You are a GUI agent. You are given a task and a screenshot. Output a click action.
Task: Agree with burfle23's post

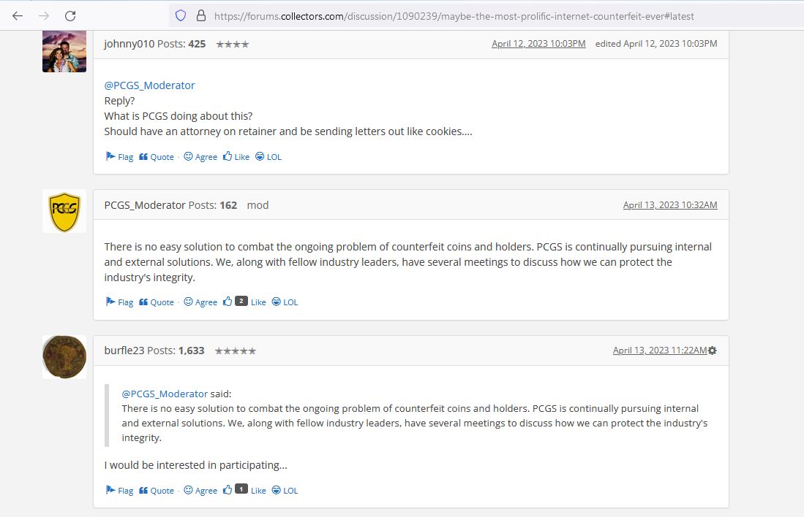[200, 491]
